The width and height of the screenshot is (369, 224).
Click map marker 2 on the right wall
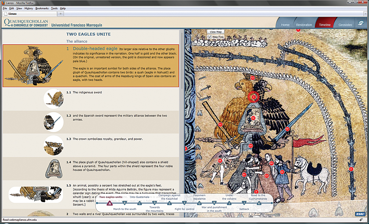pyautogui.click(x=351, y=169)
